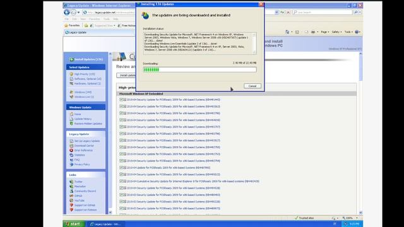Click the Support on Patreon heart icon
The height and width of the screenshot is (227, 404).
(x=71, y=210)
